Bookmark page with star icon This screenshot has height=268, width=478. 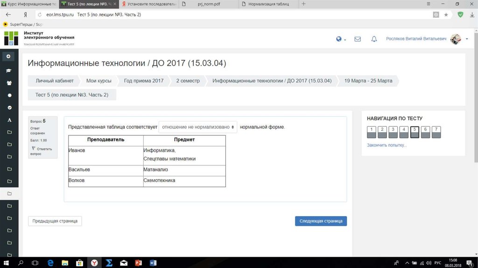[x=446, y=14]
